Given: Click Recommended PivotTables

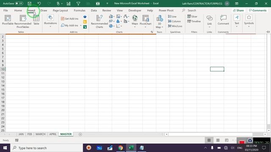Looking at the screenshot, I should 23,22.
